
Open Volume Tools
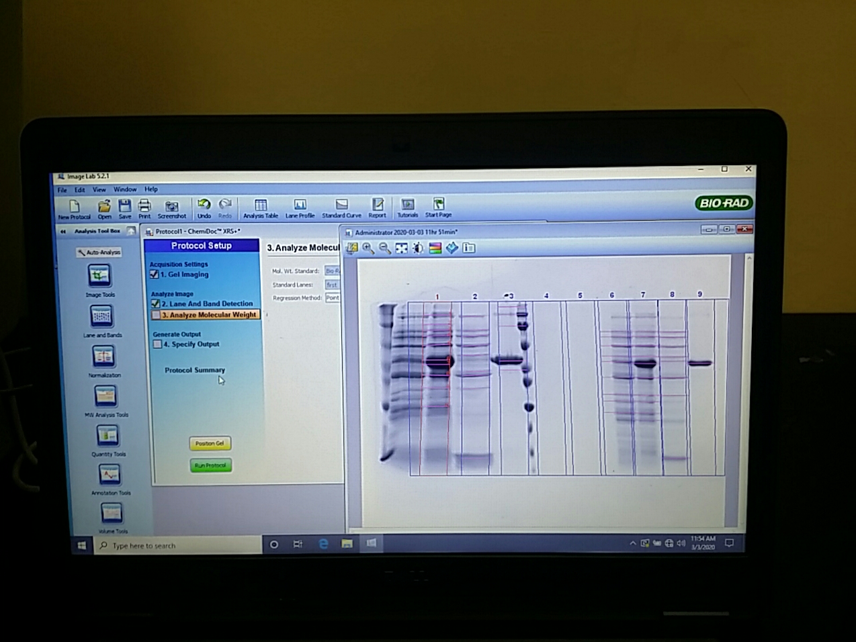pyautogui.click(x=112, y=513)
